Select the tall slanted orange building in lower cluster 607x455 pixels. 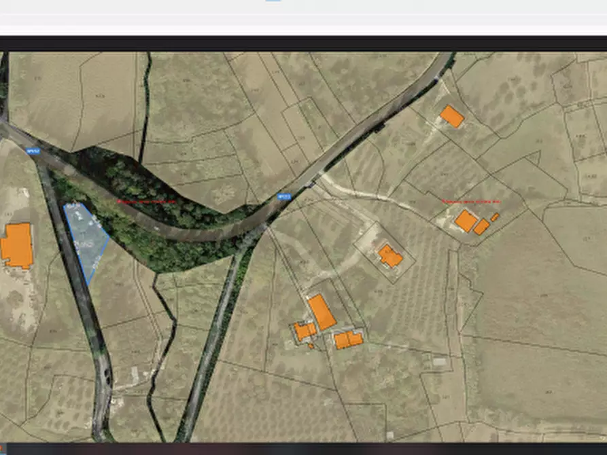(x=322, y=312)
